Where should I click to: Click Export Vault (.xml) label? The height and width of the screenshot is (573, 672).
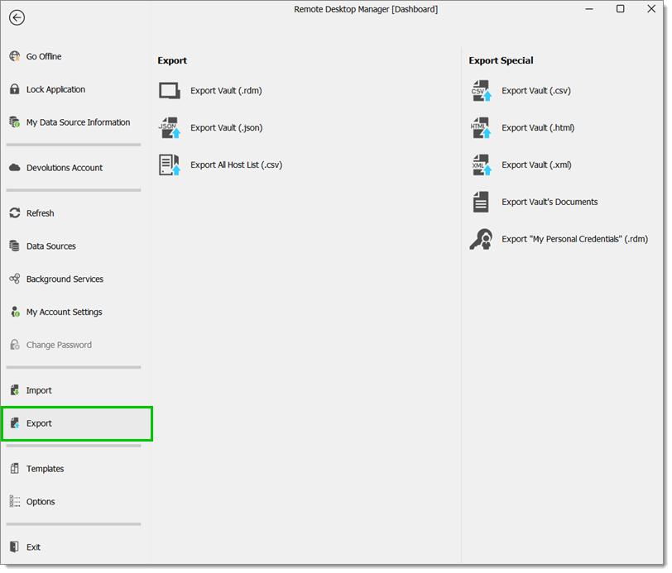[536, 165]
